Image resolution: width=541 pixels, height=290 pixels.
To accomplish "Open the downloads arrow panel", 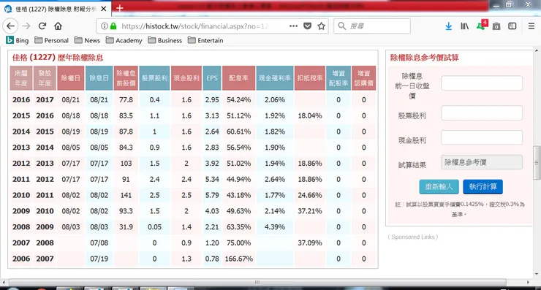I will (449, 26).
